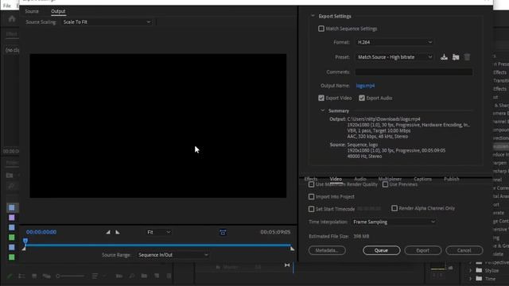The height and width of the screenshot is (286, 509).
Task: Toggle the aspect ratio correction icon
Action: pyautogui.click(x=223, y=232)
